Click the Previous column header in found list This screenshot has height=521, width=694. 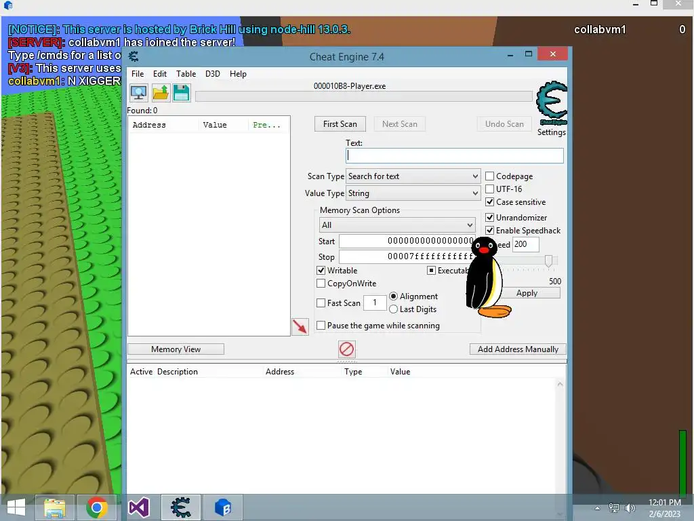pos(268,125)
